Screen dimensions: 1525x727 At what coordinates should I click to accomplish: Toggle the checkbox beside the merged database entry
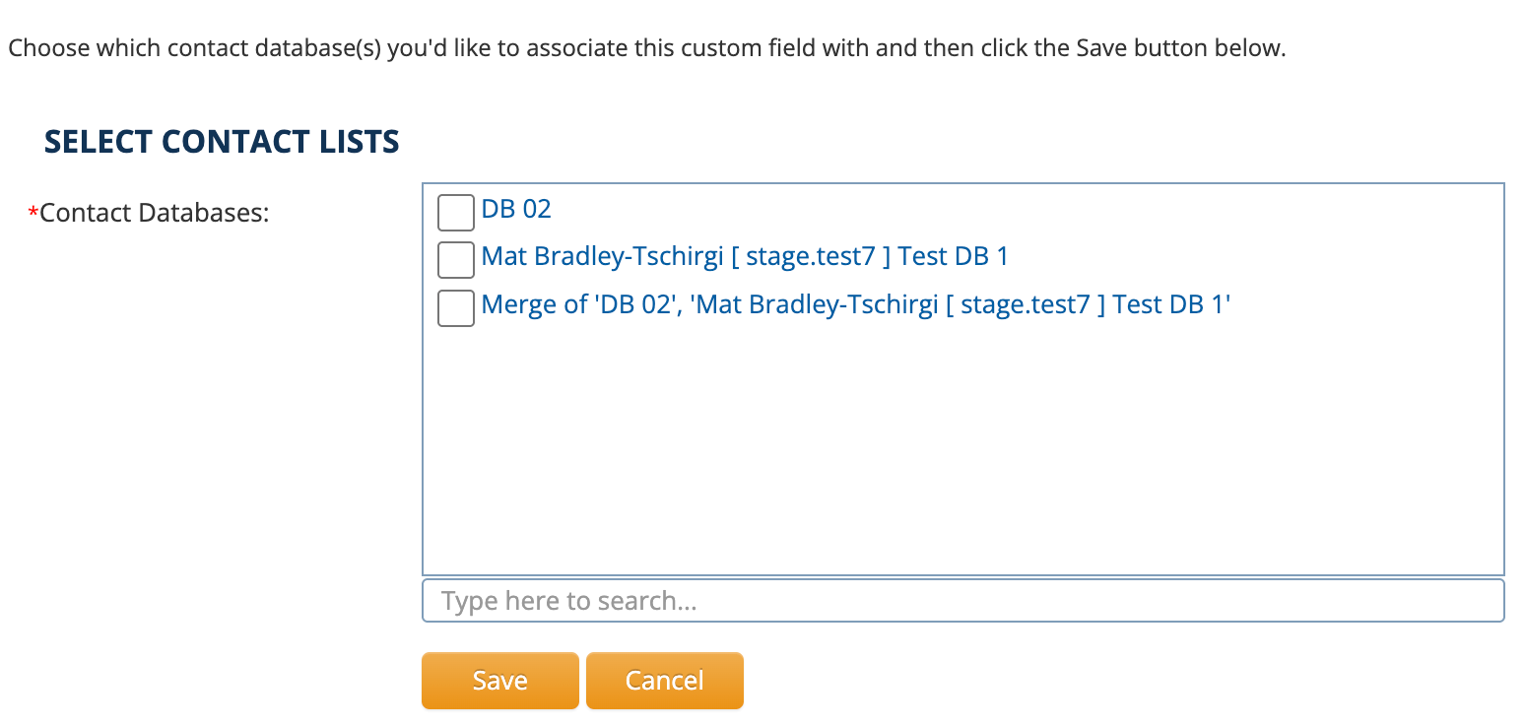point(455,307)
